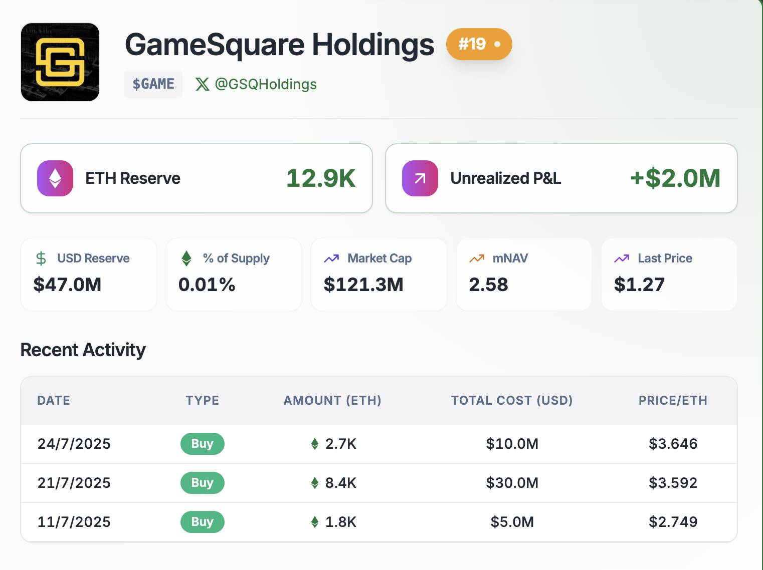Image resolution: width=763 pixels, height=570 pixels.
Task: Click the GameSquare Holdings logo thumbnail
Action: [x=60, y=62]
